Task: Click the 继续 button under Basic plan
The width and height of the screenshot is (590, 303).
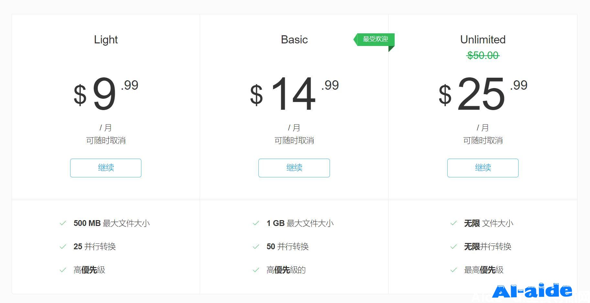Action: 294,168
